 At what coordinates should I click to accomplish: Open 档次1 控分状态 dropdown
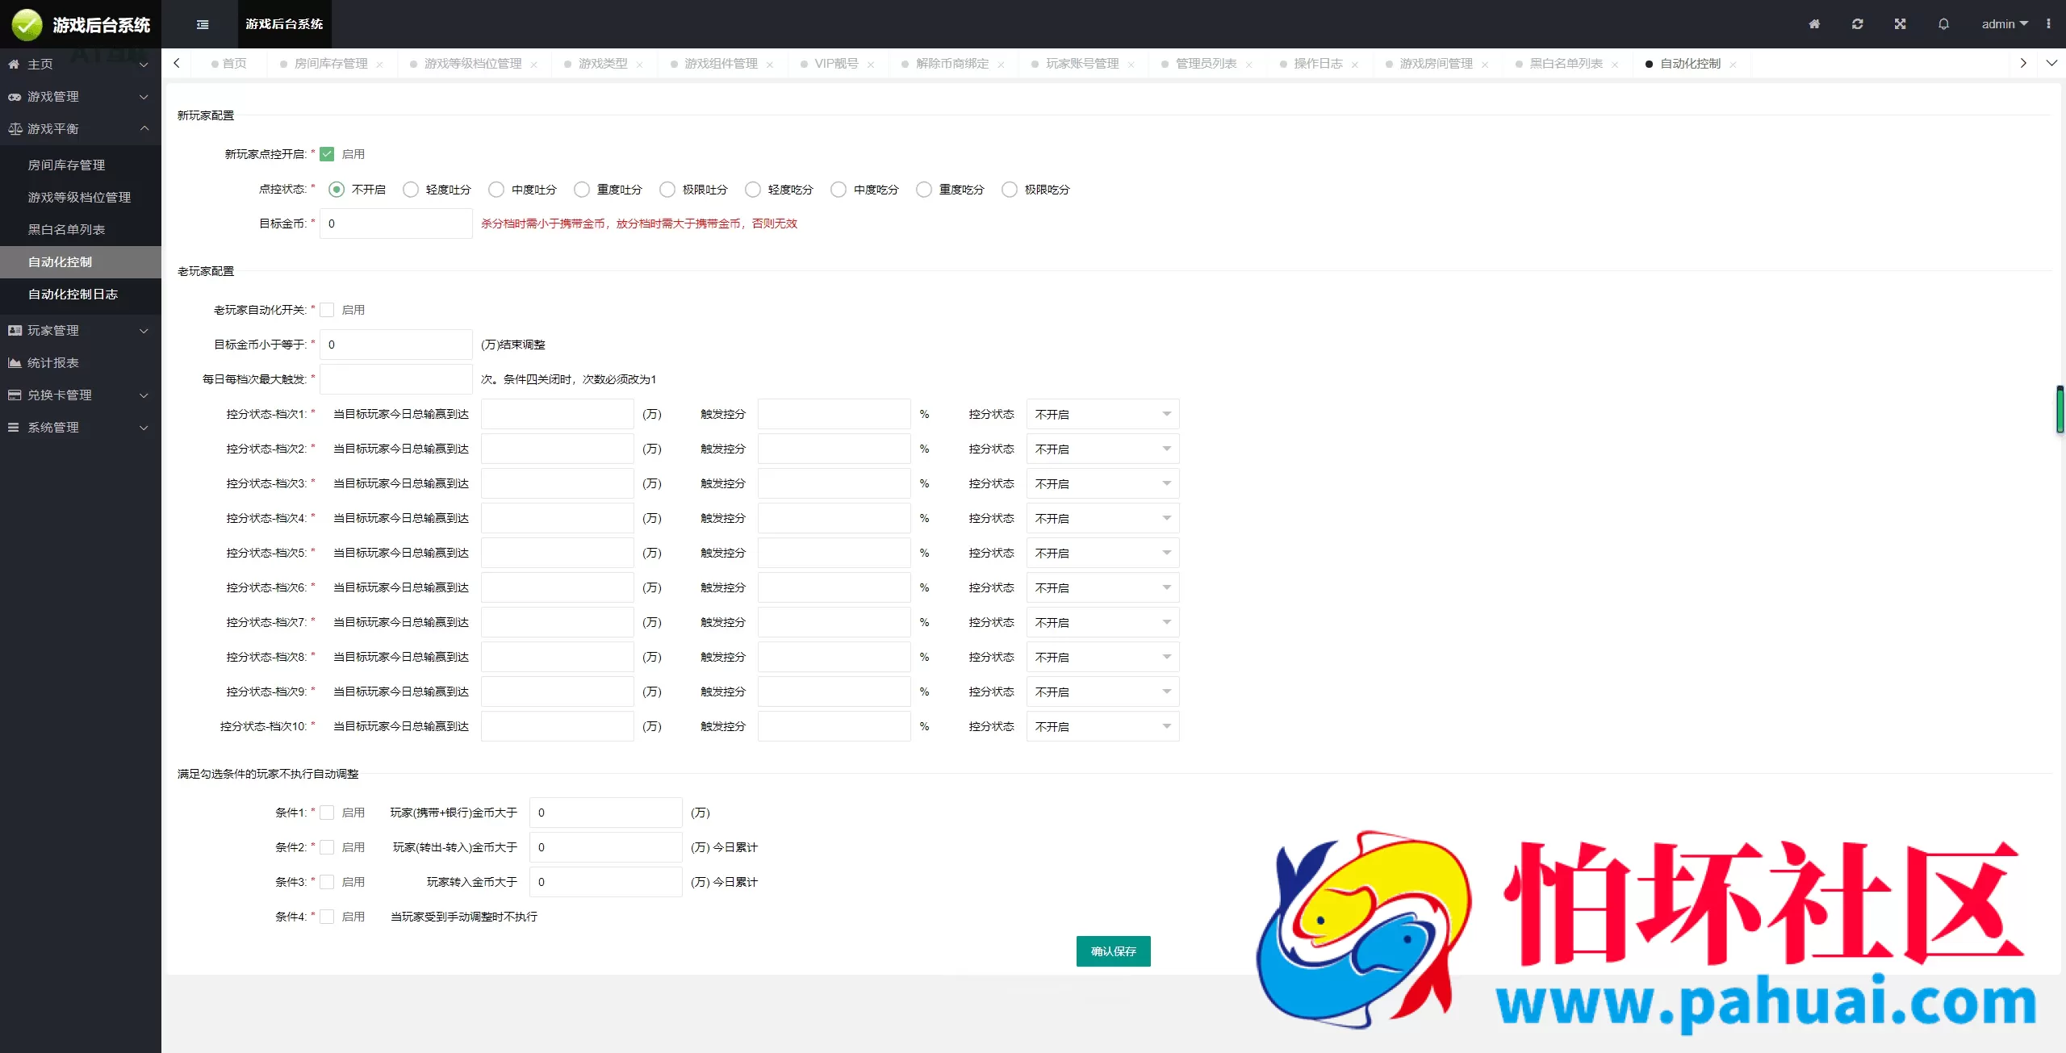[1102, 414]
